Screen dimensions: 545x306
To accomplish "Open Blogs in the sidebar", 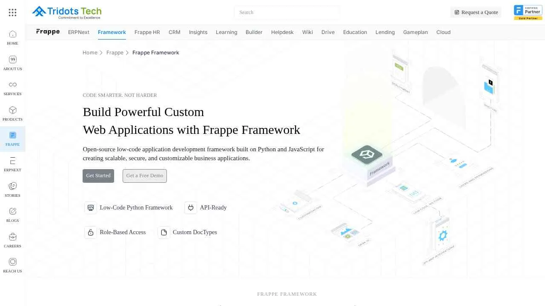I will (x=12, y=215).
